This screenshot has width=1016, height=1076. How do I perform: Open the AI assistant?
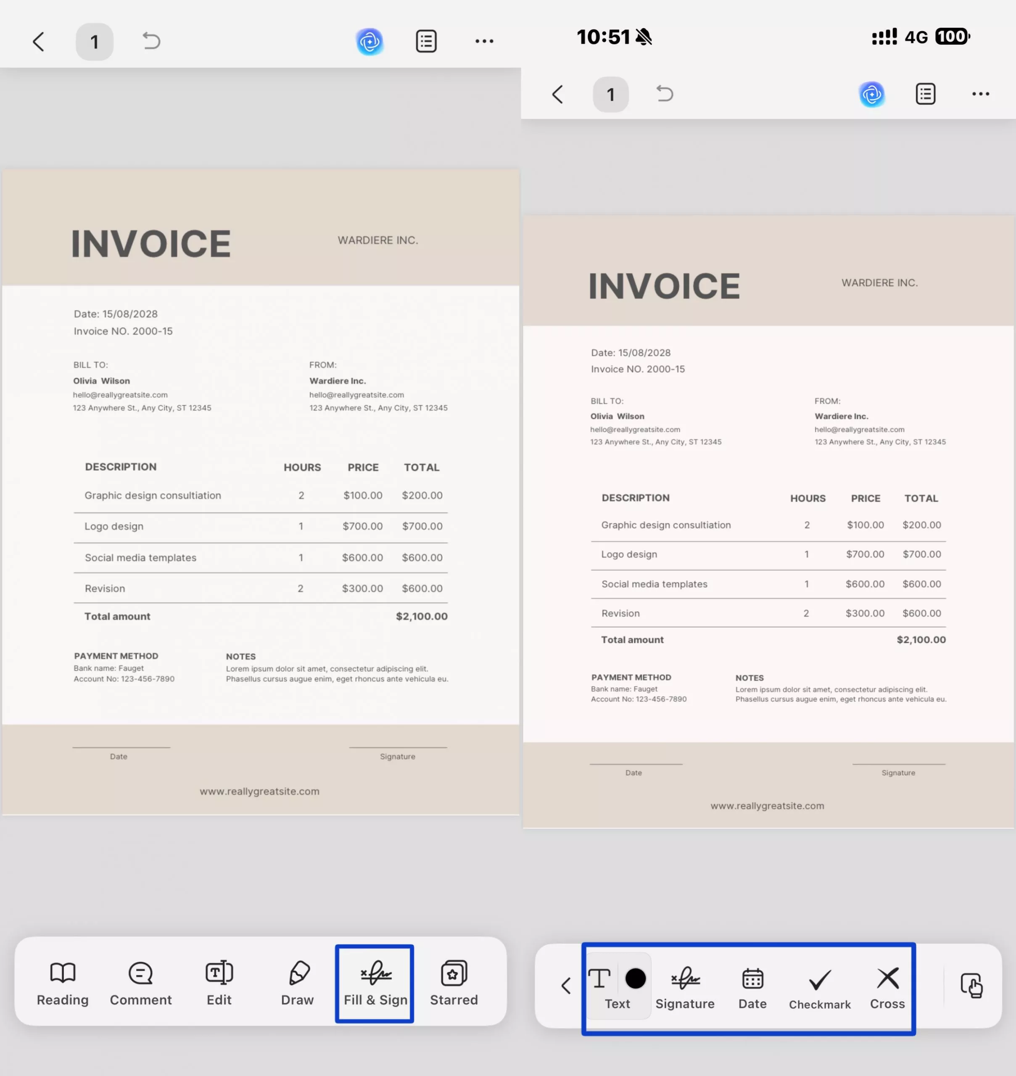(x=369, y=41)
